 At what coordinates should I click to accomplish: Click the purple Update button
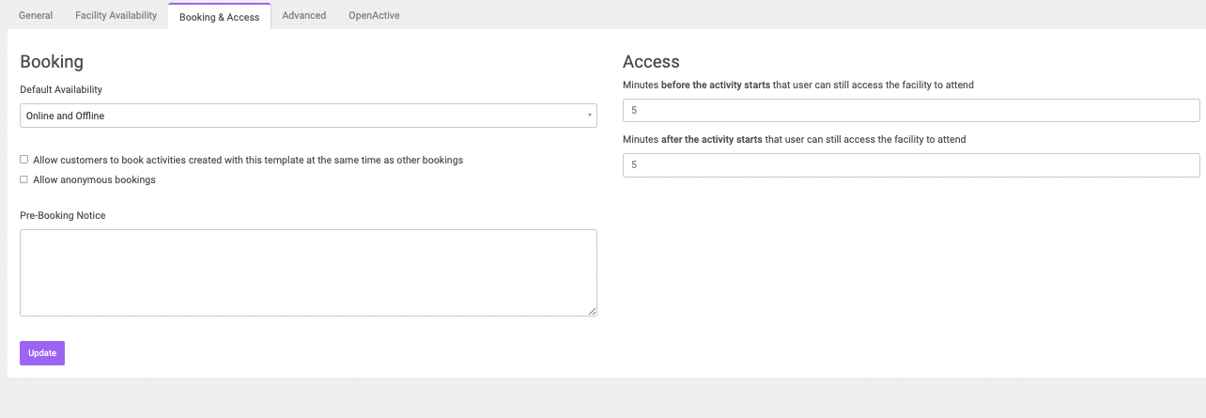(x=42, y=353)
